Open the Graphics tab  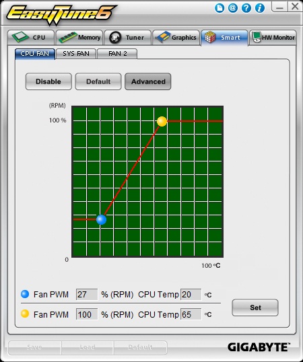tap(176, 38)
